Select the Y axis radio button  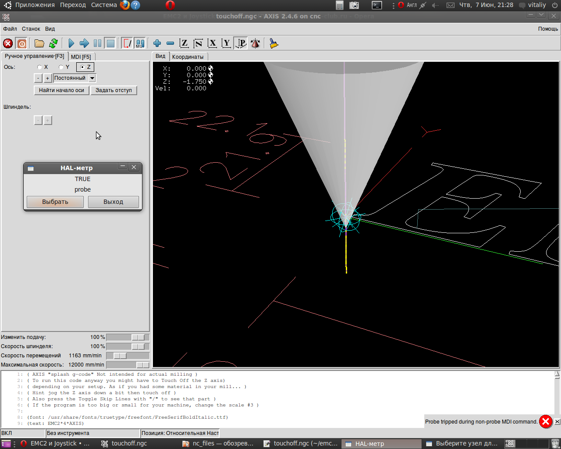pyautogui.click(x=61, y=67)
